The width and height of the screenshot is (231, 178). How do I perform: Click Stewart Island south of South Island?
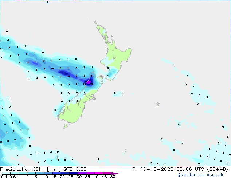pos(66,126)
